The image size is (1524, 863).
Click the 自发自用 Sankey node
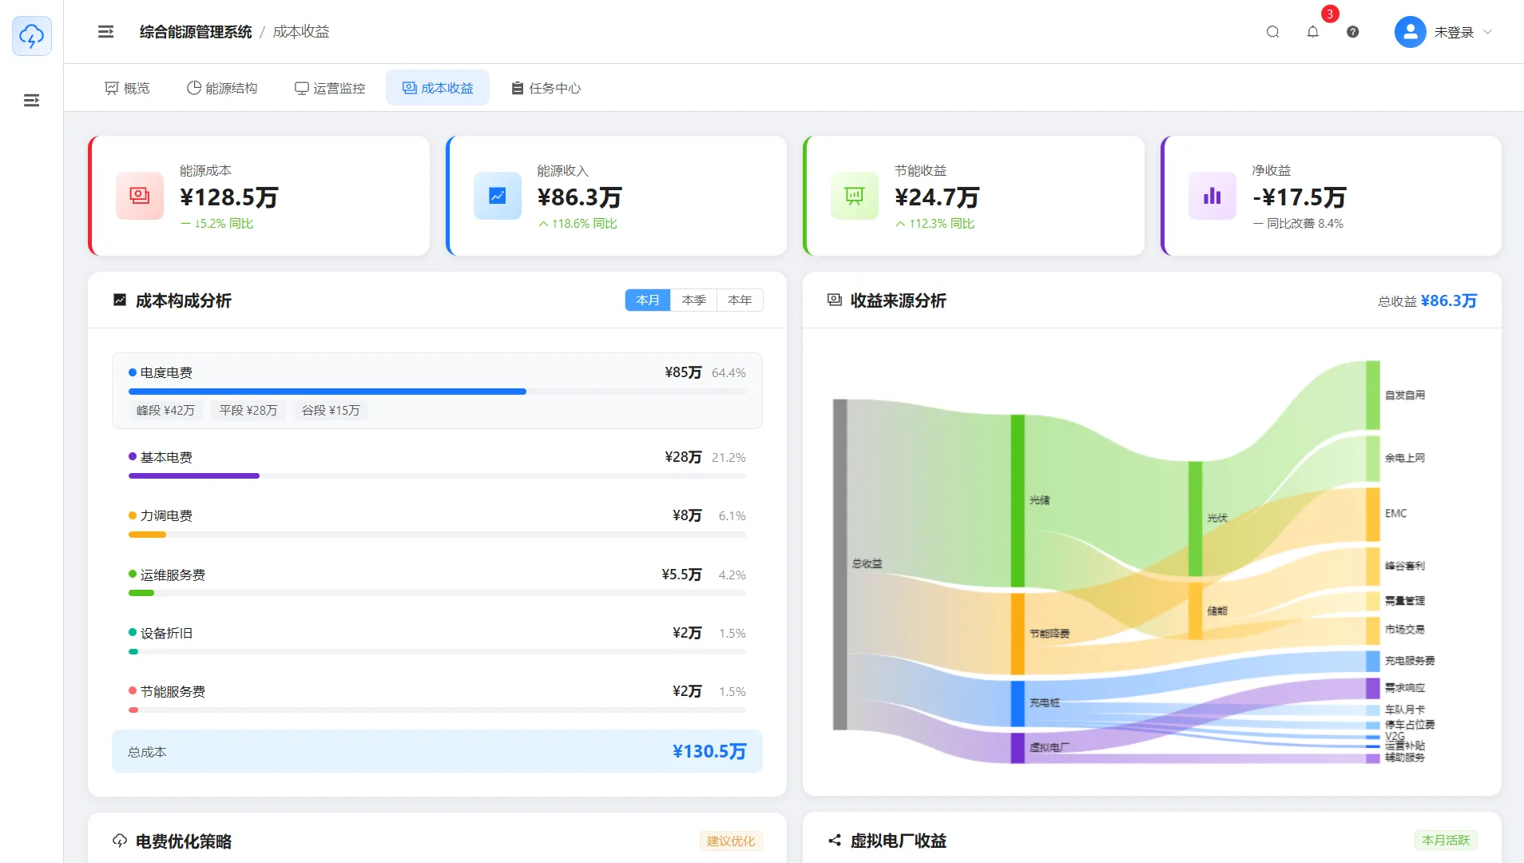pyautogui.click(x=1372, y=395)
